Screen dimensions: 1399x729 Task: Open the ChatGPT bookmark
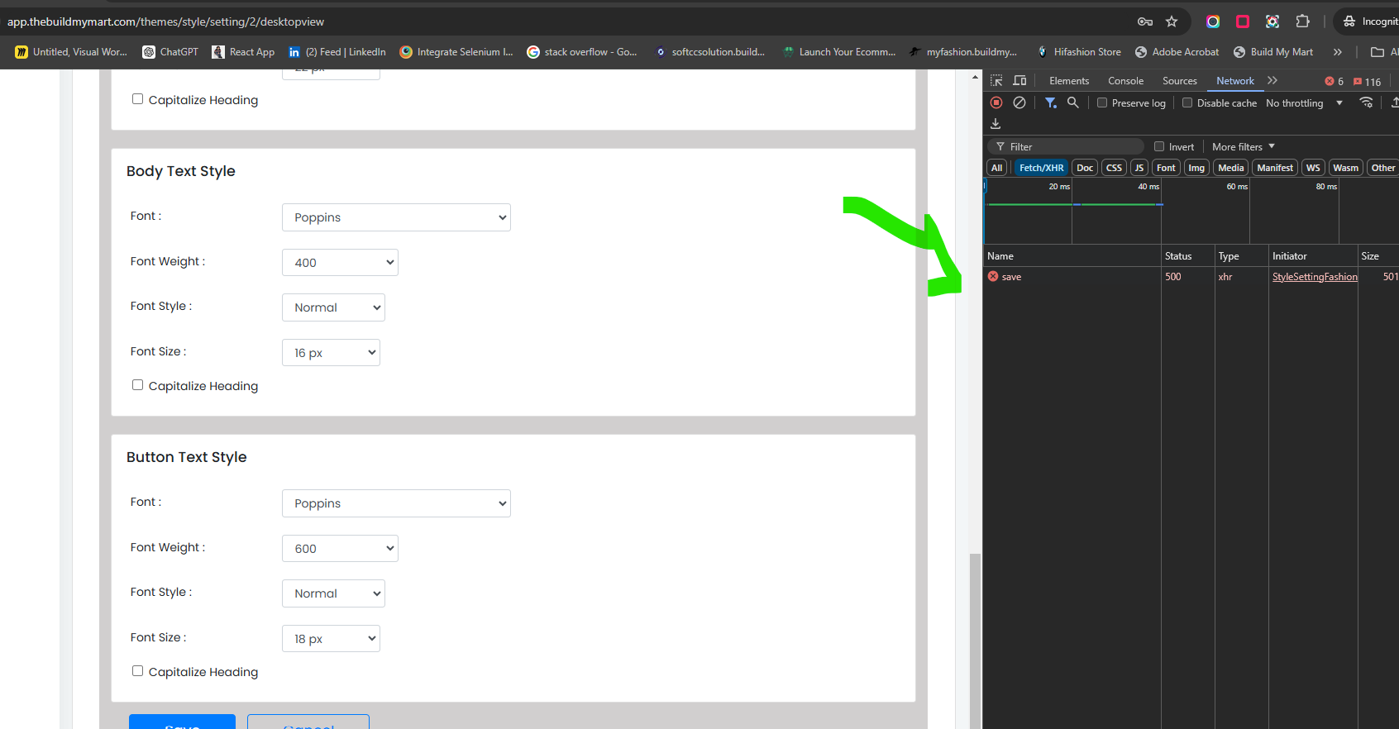point(170,52)
